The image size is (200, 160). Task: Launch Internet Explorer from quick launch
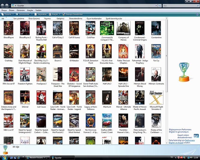point(19,158)
